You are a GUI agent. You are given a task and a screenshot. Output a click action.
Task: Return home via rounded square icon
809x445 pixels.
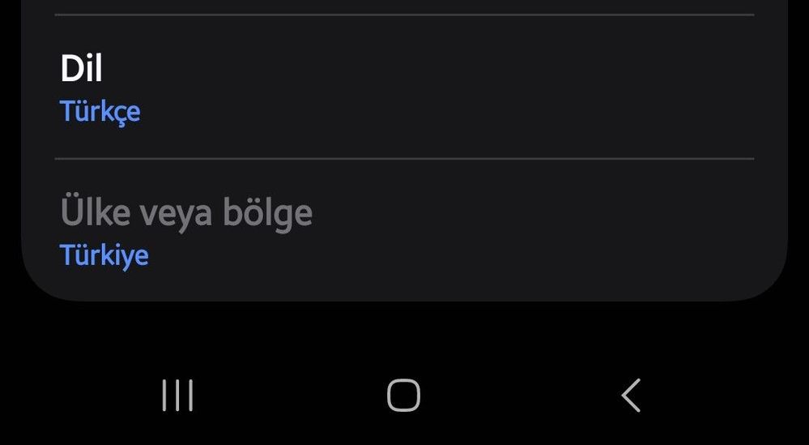point(403,396)
